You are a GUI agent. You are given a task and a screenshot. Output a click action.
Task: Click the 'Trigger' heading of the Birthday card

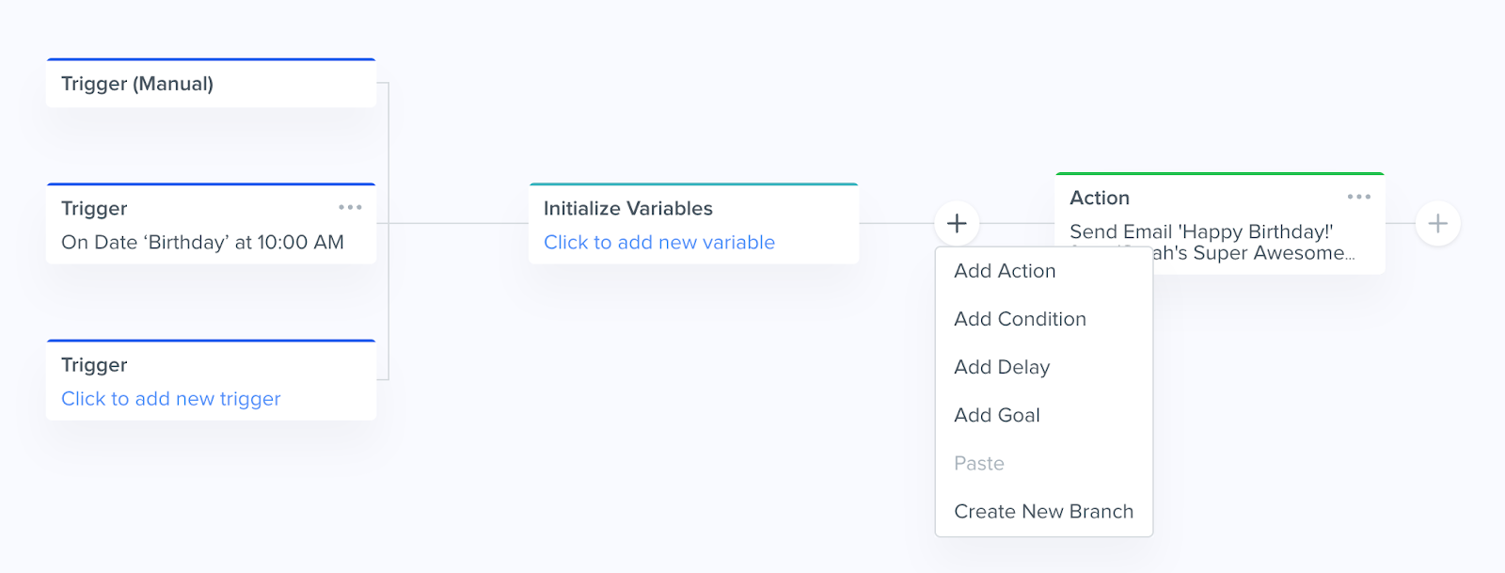[94, 209]
